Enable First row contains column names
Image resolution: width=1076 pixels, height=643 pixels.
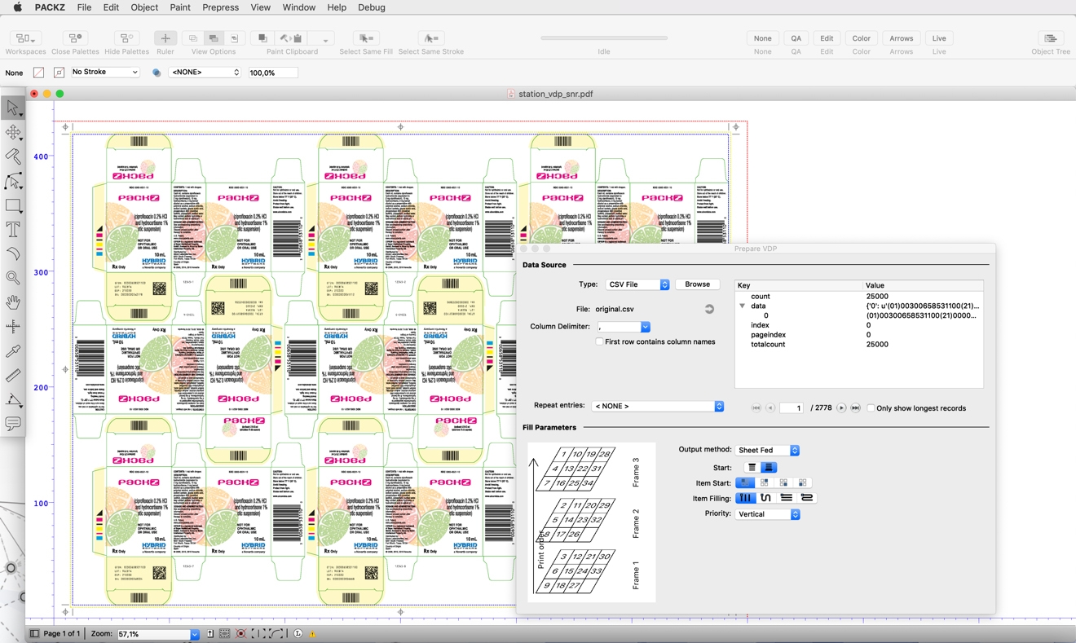click(x=600, y=341)
